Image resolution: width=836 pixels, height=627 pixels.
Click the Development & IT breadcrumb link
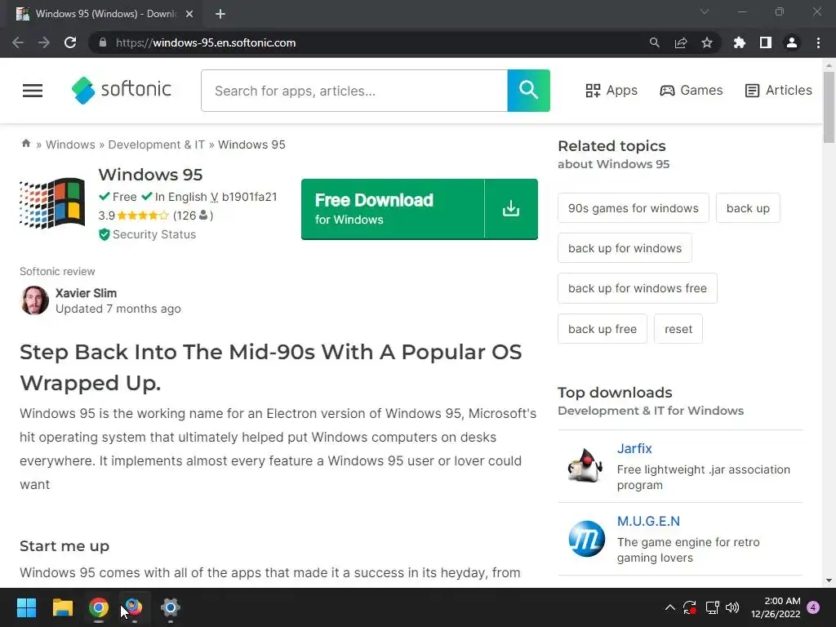[x=156, y=145]
